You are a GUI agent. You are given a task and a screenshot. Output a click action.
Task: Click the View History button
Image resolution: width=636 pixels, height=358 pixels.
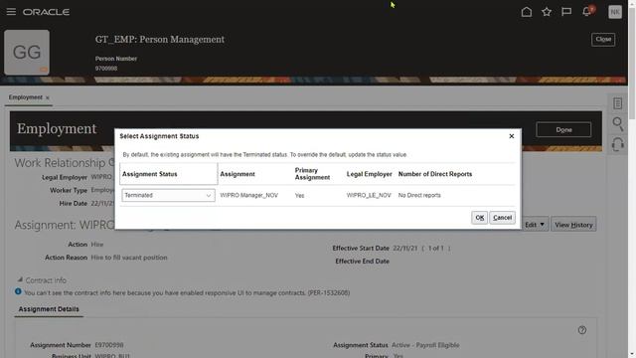tap(573, 225)
